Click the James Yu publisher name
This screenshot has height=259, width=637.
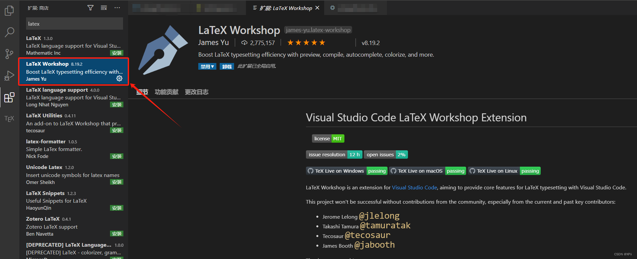point(213,42)
